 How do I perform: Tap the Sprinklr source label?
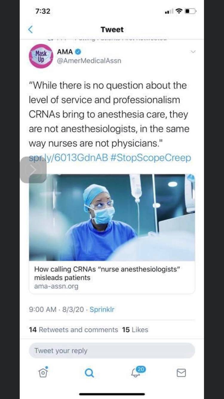point(102,310)
